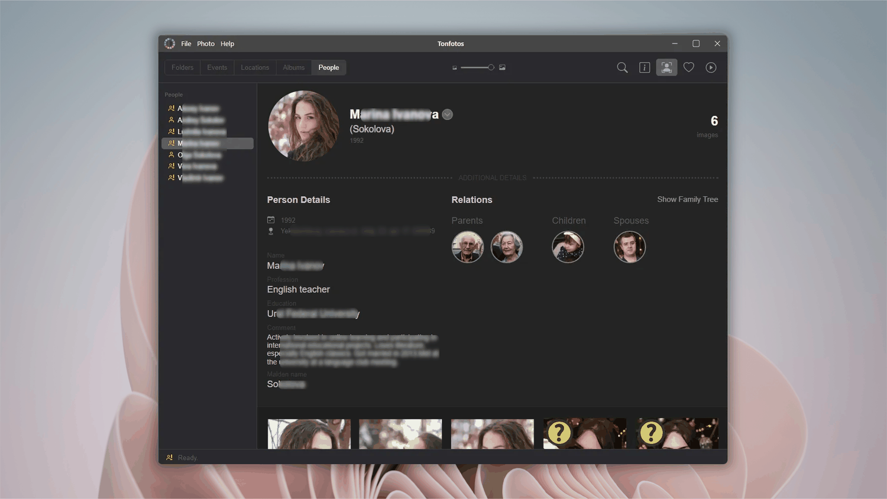This screenshot has height=499, width=887.
Task: Maximize the Tonfotos window
Action: point(696,44)
